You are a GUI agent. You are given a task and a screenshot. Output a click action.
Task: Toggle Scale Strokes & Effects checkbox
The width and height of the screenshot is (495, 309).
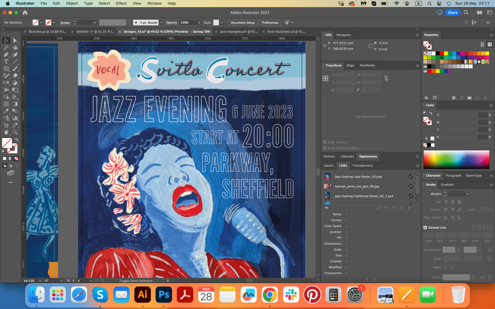(x=325, y=148)
